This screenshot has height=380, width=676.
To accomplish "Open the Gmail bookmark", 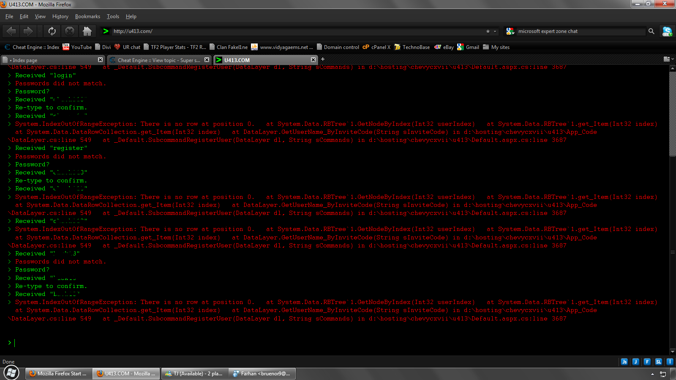I will click(468, 47).
